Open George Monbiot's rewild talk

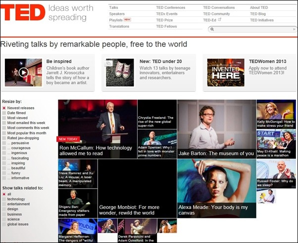pos(137,189)
